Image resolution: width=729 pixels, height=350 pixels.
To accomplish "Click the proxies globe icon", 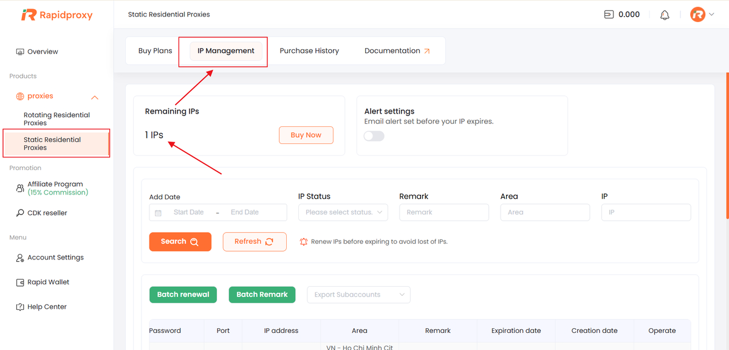I will click(x=20, y=96).
